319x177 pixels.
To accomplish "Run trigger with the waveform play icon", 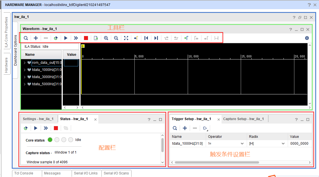I will (66, 38).
